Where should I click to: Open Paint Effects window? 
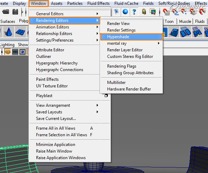64,79
